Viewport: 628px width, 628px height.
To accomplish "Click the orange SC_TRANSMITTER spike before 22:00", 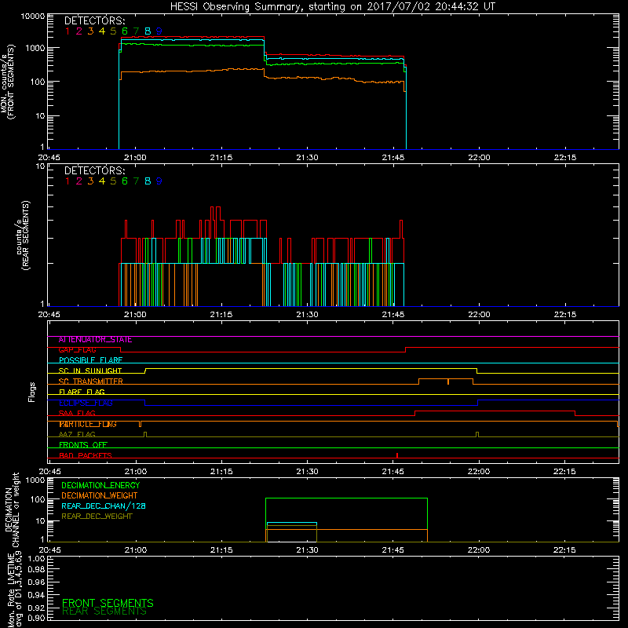I will pos(448,382).
